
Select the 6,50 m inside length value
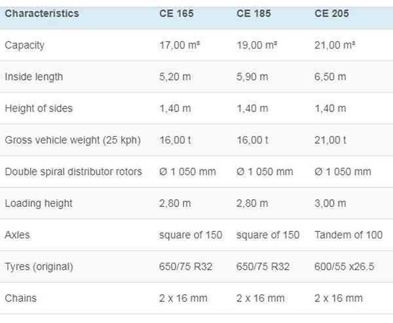click(x=331, y=77)
